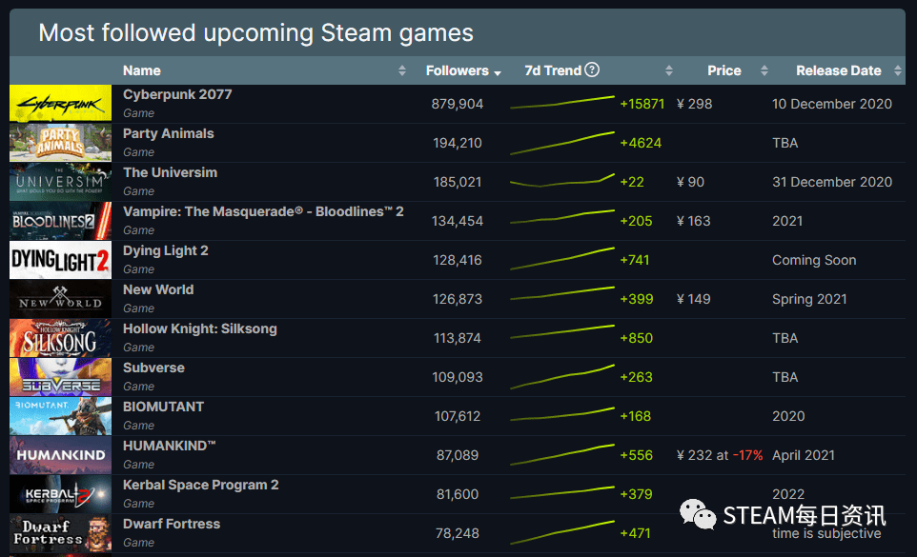Click the Dwarf Fortress game title
This screenshot has height=557, width=917.
172,524
